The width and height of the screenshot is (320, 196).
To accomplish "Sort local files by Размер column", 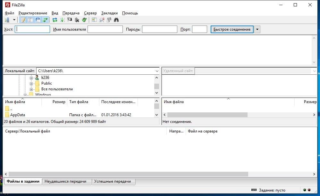I will pyautogui.click(x=55, y=102).
